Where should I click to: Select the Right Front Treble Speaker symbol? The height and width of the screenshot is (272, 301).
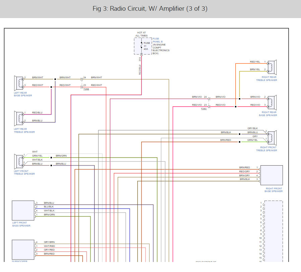272,138
